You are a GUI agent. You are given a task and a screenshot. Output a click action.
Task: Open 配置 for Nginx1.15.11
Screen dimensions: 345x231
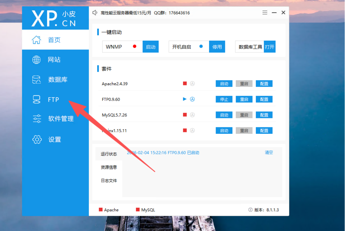[264, 131]
